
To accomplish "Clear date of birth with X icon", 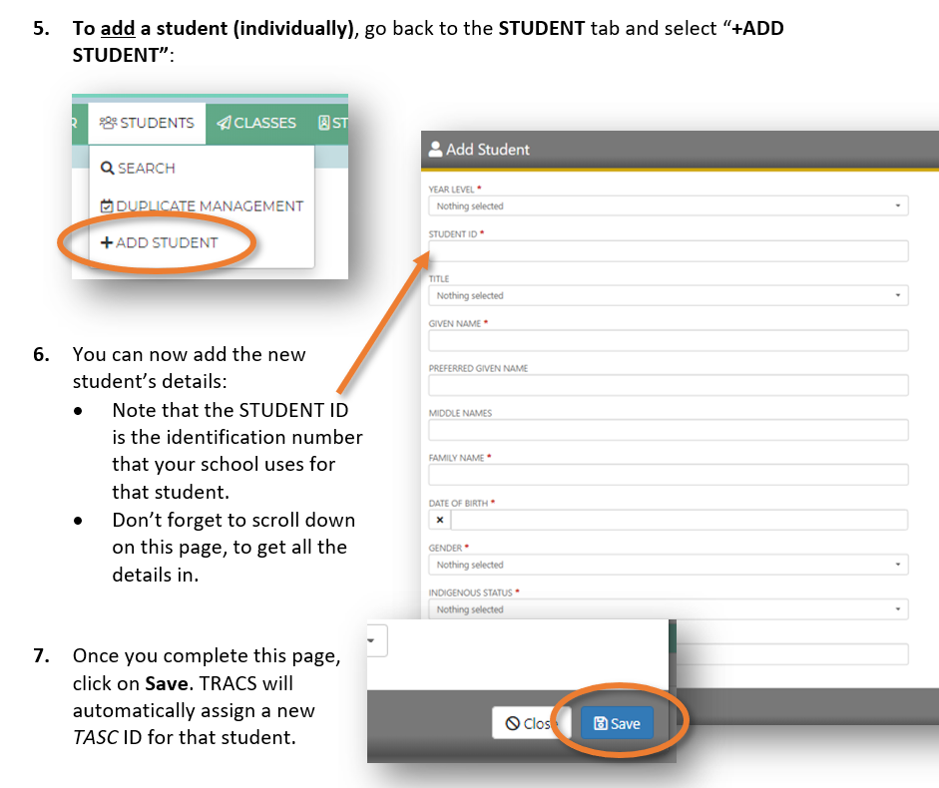I will 440,520.
